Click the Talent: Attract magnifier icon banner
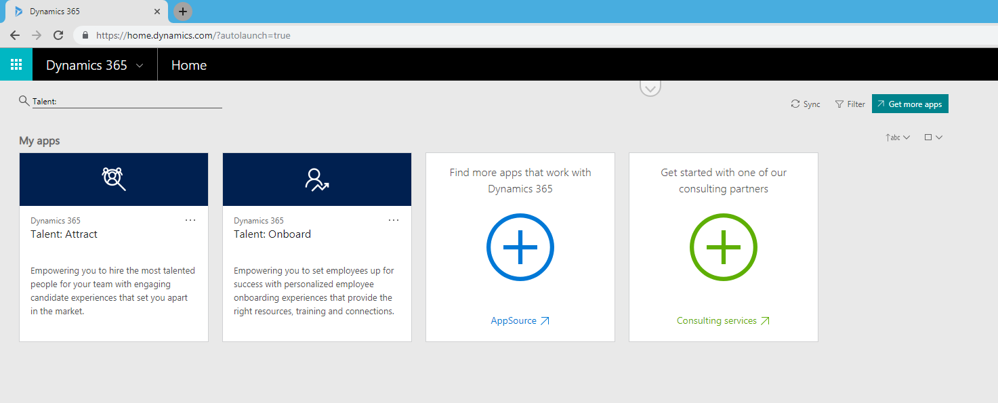Viewport: 998px width, 403px height. pos(114,179)
